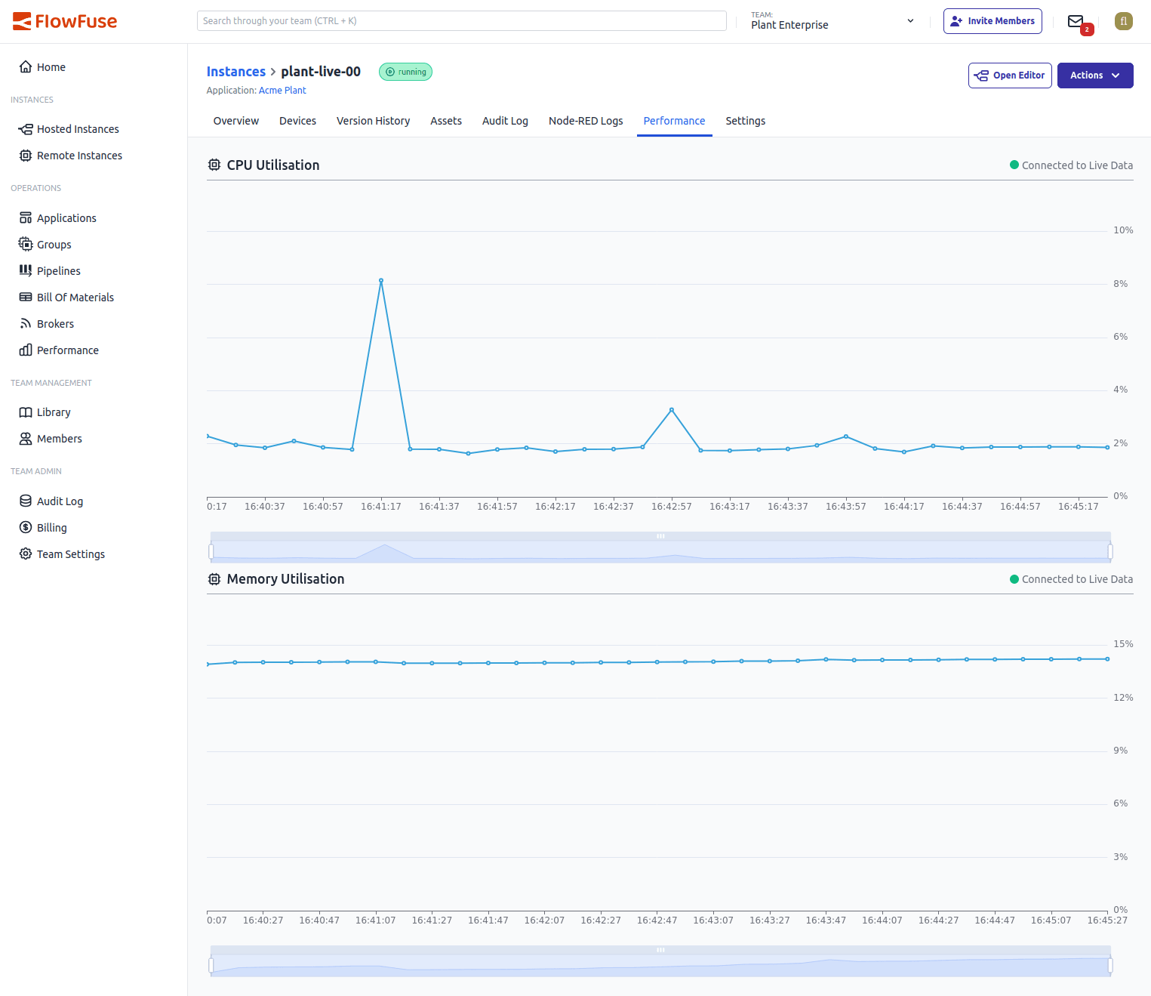This screenshot has height=996, width=1151.
Task: Open the Version History tab
Action: click(x=373, y=121)
